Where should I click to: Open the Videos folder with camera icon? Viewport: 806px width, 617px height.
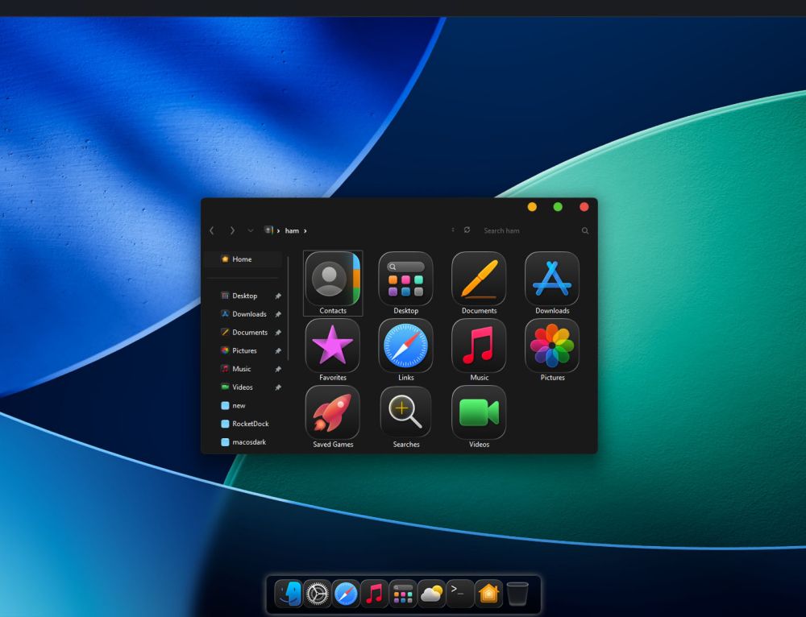479,412
